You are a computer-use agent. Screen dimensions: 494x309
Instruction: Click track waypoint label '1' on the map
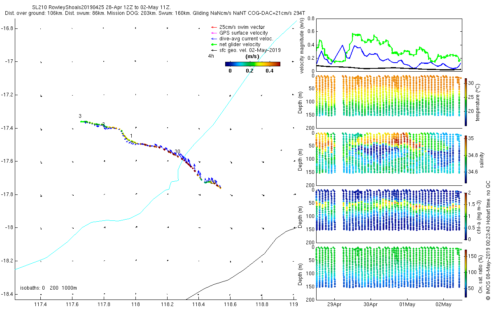tap(131, 136)
